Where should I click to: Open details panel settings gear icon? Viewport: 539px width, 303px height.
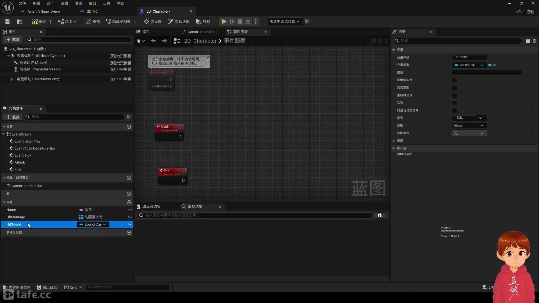pos(535,41)
